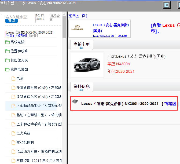Click the [Lexus（凌志)-NX300h-2020-2021] sidebar heading
This screenshot has height=164, width=180.
tap(30, 32)
